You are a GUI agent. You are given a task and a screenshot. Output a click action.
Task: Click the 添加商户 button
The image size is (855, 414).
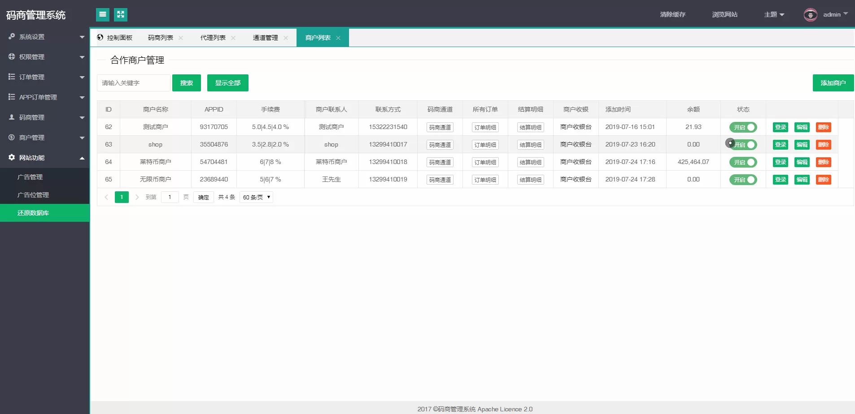[833, 83]
